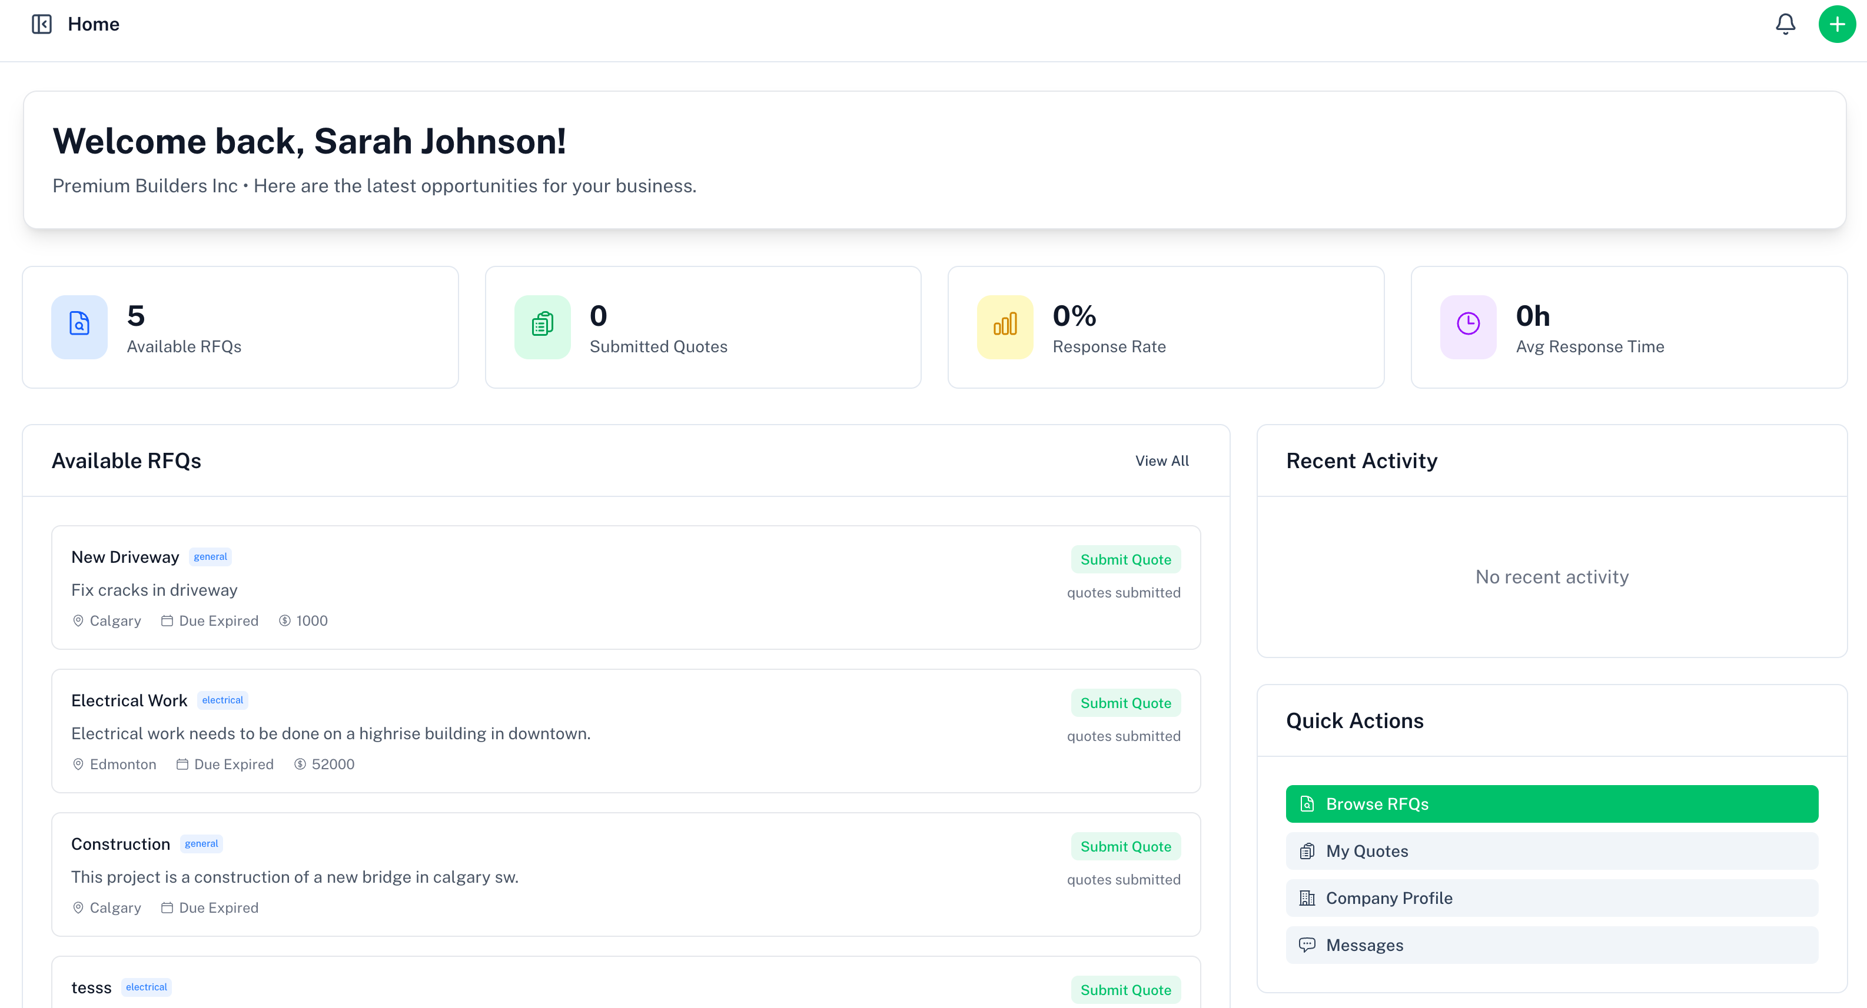
Task: Click the My Quotes clipboard icon
Action: (x=1307, y=851)
